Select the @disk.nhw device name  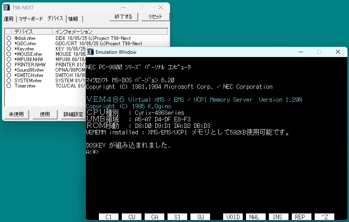click(x=25, y=38)
